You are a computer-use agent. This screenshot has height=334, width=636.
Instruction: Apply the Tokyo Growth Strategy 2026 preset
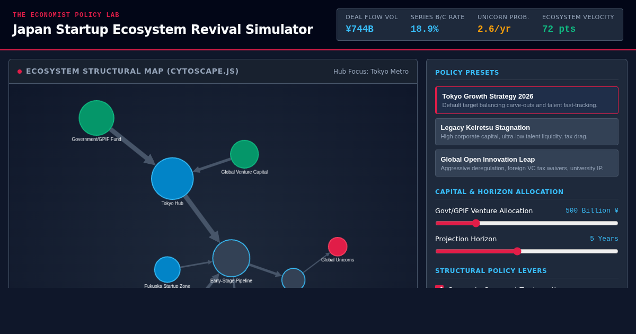pos(527,100)
